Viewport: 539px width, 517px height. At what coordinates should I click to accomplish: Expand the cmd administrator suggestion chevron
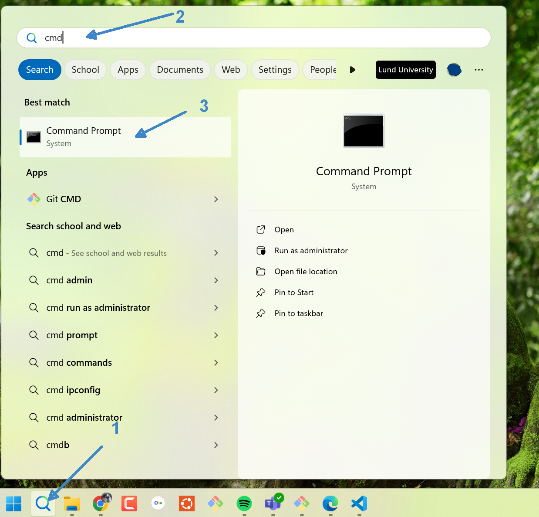click(216, 418)
